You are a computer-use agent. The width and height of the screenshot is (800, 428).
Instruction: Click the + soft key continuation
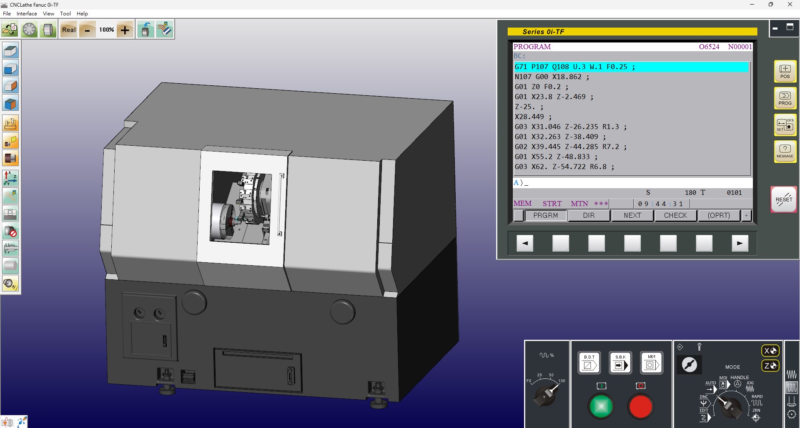746,215
